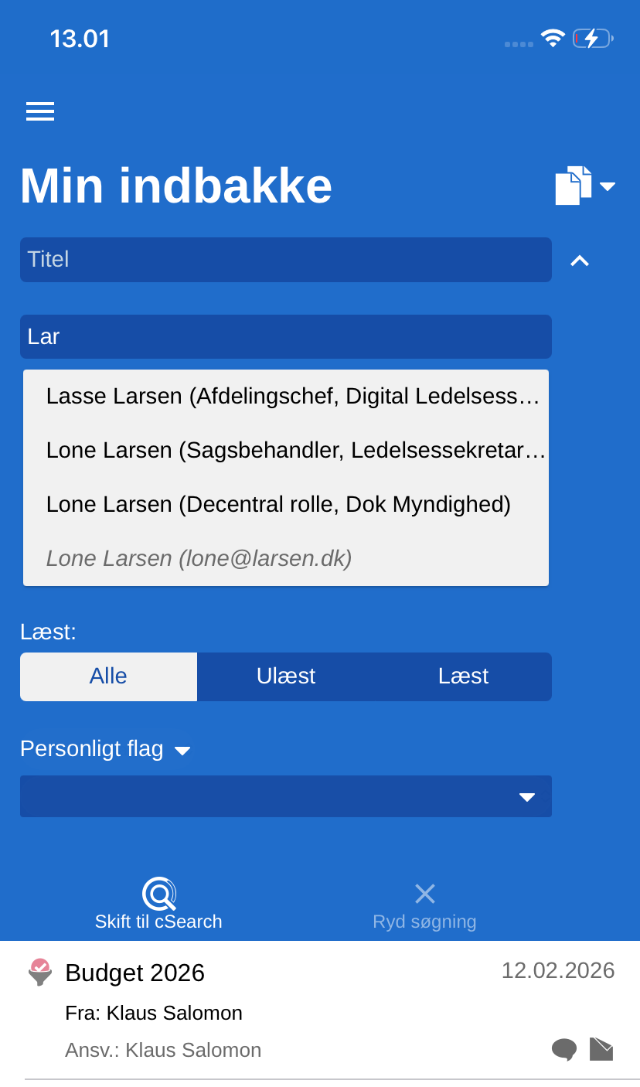Open the hamburger navigation menu
This screenshot has width=640, height=1087.
40,111
